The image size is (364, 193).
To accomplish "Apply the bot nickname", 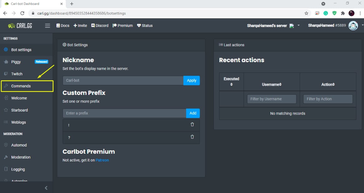I will tap(192, 81).
